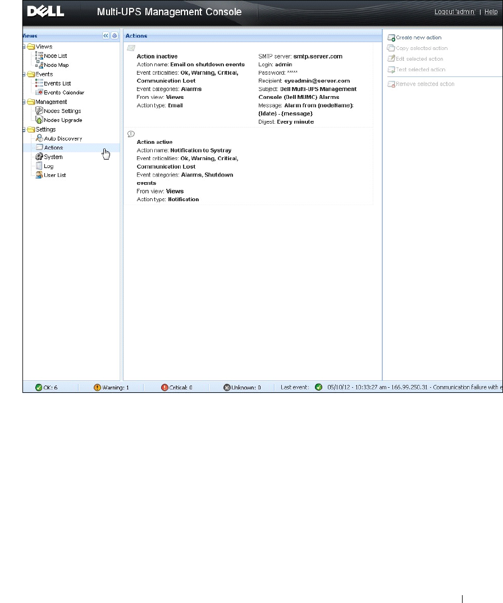Collapse the Views side panel with double-arrow icon
503x603 pixels.
pyautogui.click(x=106, y=35)
